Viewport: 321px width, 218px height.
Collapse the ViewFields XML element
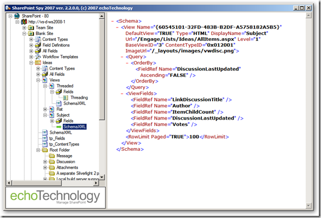122,94
